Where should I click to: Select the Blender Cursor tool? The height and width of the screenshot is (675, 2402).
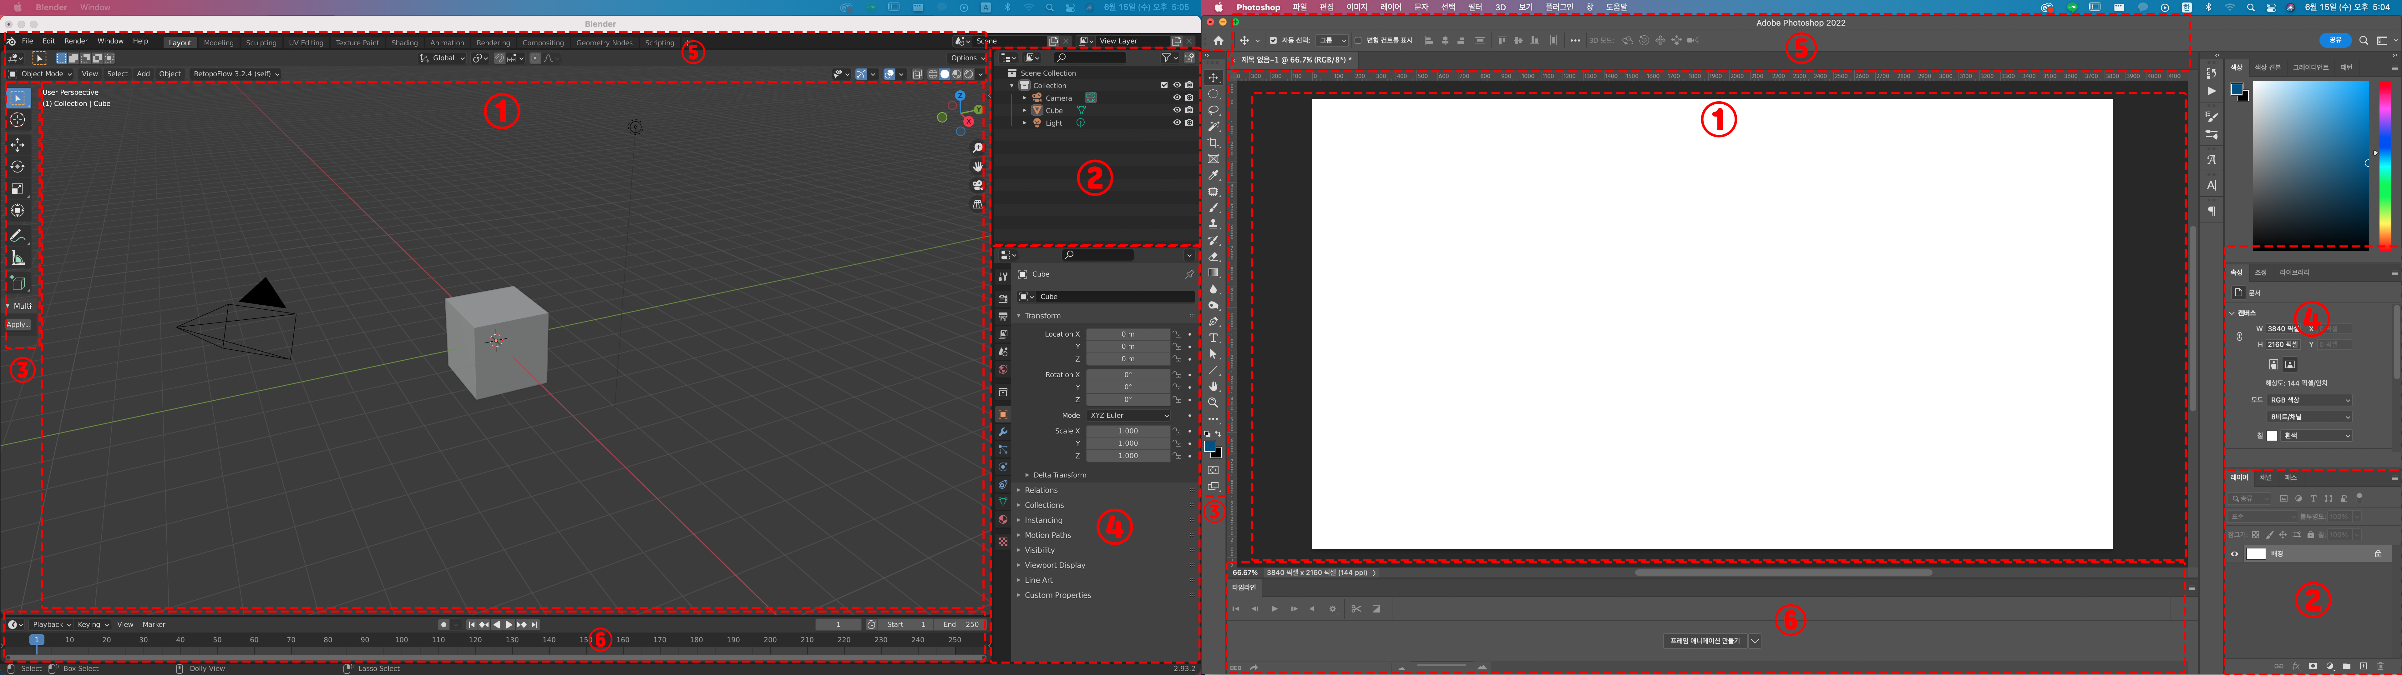tap(18, 120)
